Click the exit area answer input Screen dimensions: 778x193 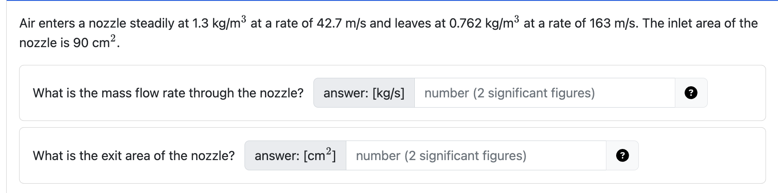[476, 156]
